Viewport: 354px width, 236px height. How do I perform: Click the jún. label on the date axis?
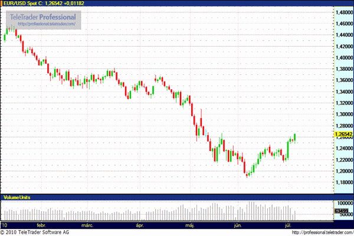239,225
